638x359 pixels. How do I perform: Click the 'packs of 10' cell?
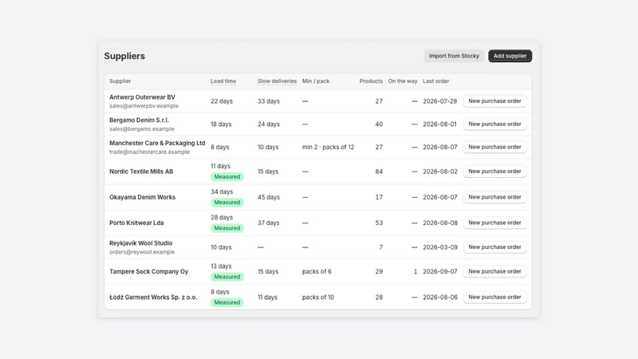[317, 297]
